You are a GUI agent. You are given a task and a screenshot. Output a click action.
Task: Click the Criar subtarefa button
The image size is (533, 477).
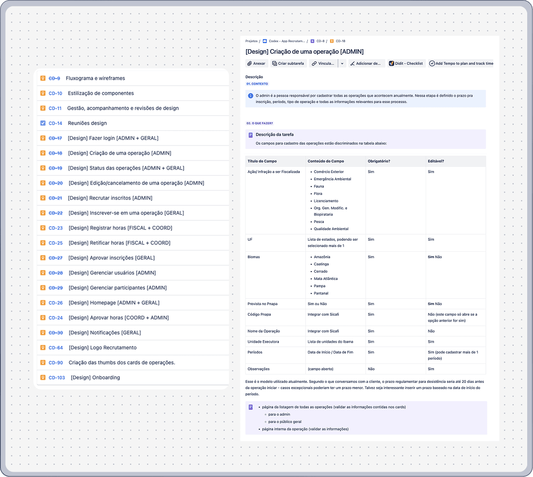288,63
